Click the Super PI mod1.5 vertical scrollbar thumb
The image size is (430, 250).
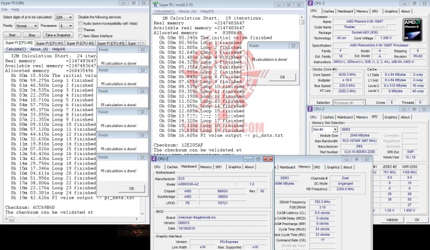click(x=302, y=22)
